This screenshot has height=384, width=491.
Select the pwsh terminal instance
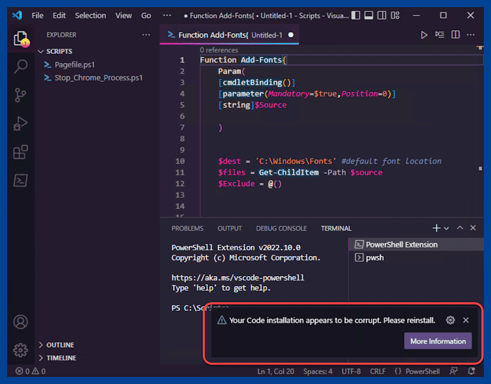tap(416, 258)
